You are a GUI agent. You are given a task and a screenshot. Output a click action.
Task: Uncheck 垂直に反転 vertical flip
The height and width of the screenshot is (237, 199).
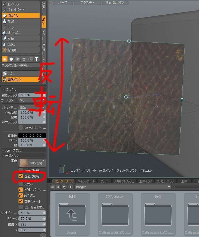[21, 176]
